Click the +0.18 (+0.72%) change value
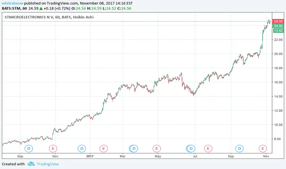 tap(57, 8)
